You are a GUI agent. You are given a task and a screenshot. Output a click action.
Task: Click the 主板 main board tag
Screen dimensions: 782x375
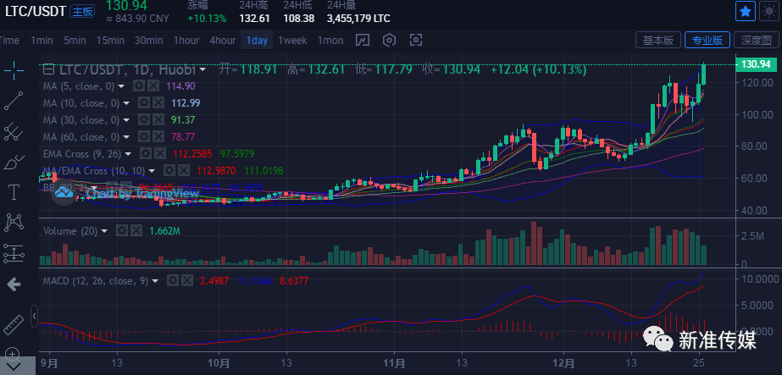click(82, 12)
